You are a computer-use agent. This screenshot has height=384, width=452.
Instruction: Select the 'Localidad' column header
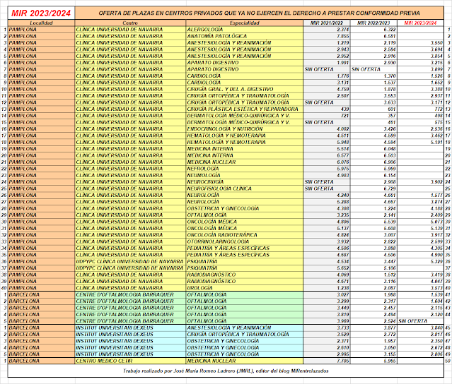41,23
